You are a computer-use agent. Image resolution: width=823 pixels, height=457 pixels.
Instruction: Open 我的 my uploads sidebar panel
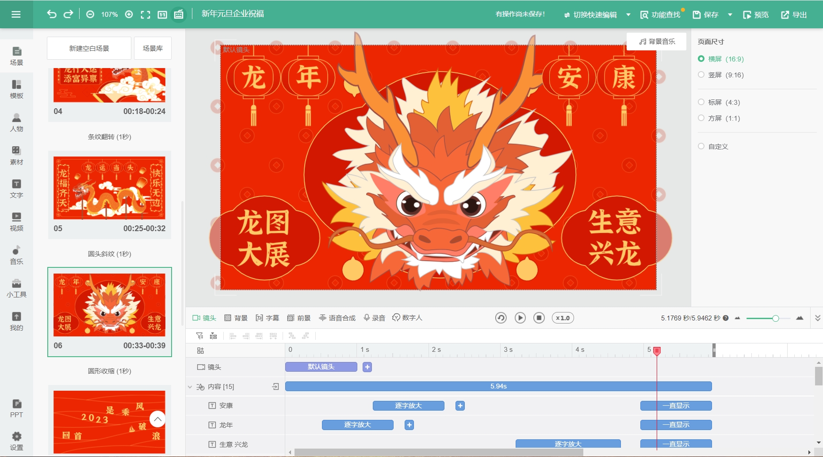tap(16, 321)
